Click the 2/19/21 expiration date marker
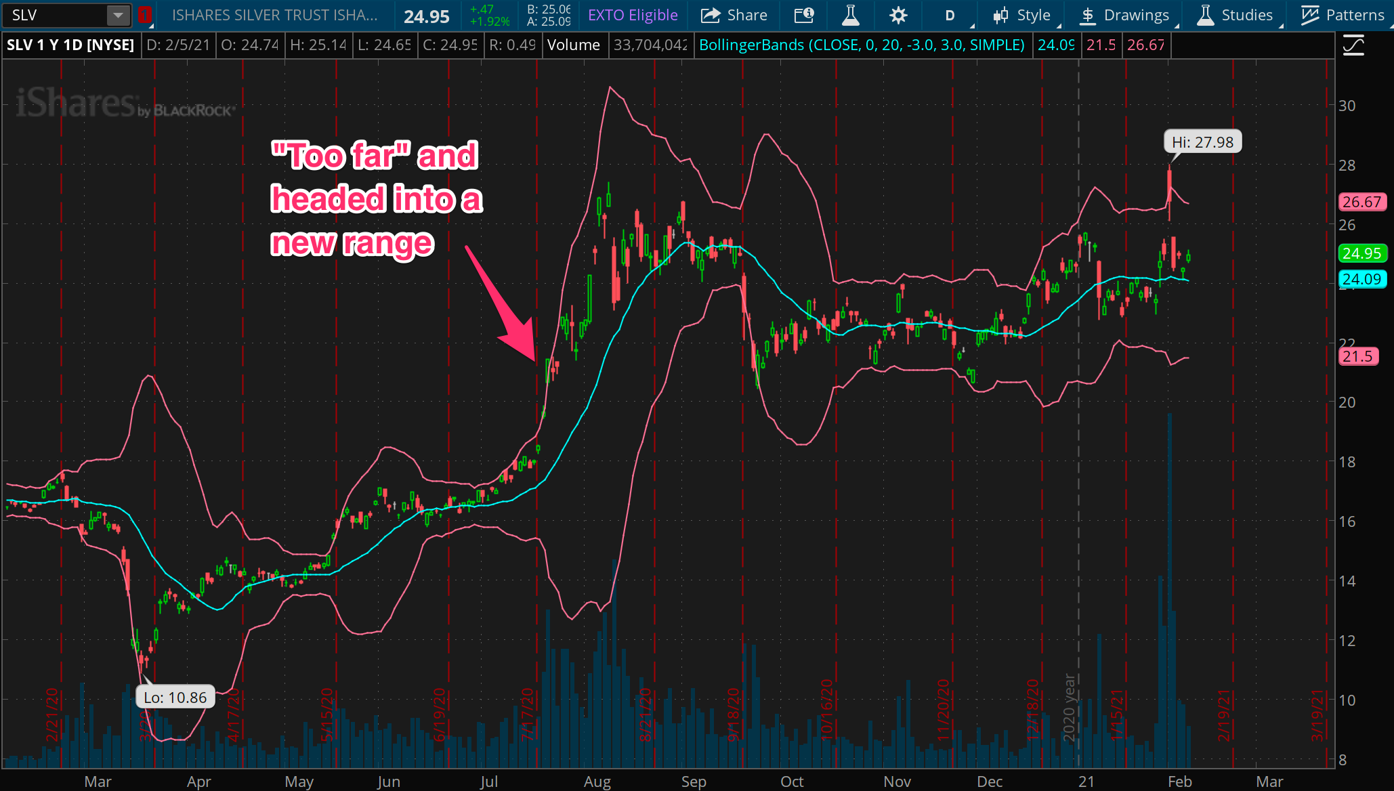 (x=1223, y=715)
